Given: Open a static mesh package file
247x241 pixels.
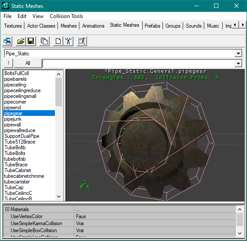Looking at the screenshot, I should pos(21,41).
